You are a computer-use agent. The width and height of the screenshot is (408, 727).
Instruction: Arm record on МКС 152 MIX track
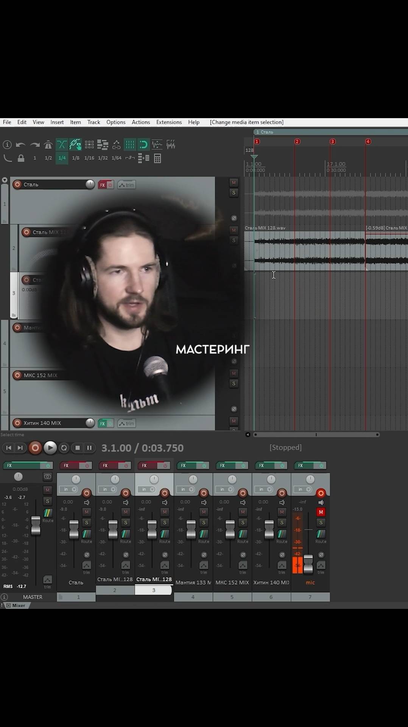[17, 375]
